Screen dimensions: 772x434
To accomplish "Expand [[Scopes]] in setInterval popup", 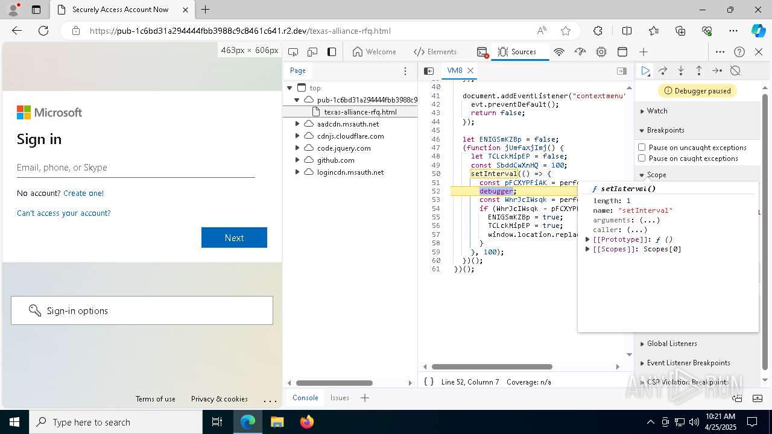I will 588,249.
